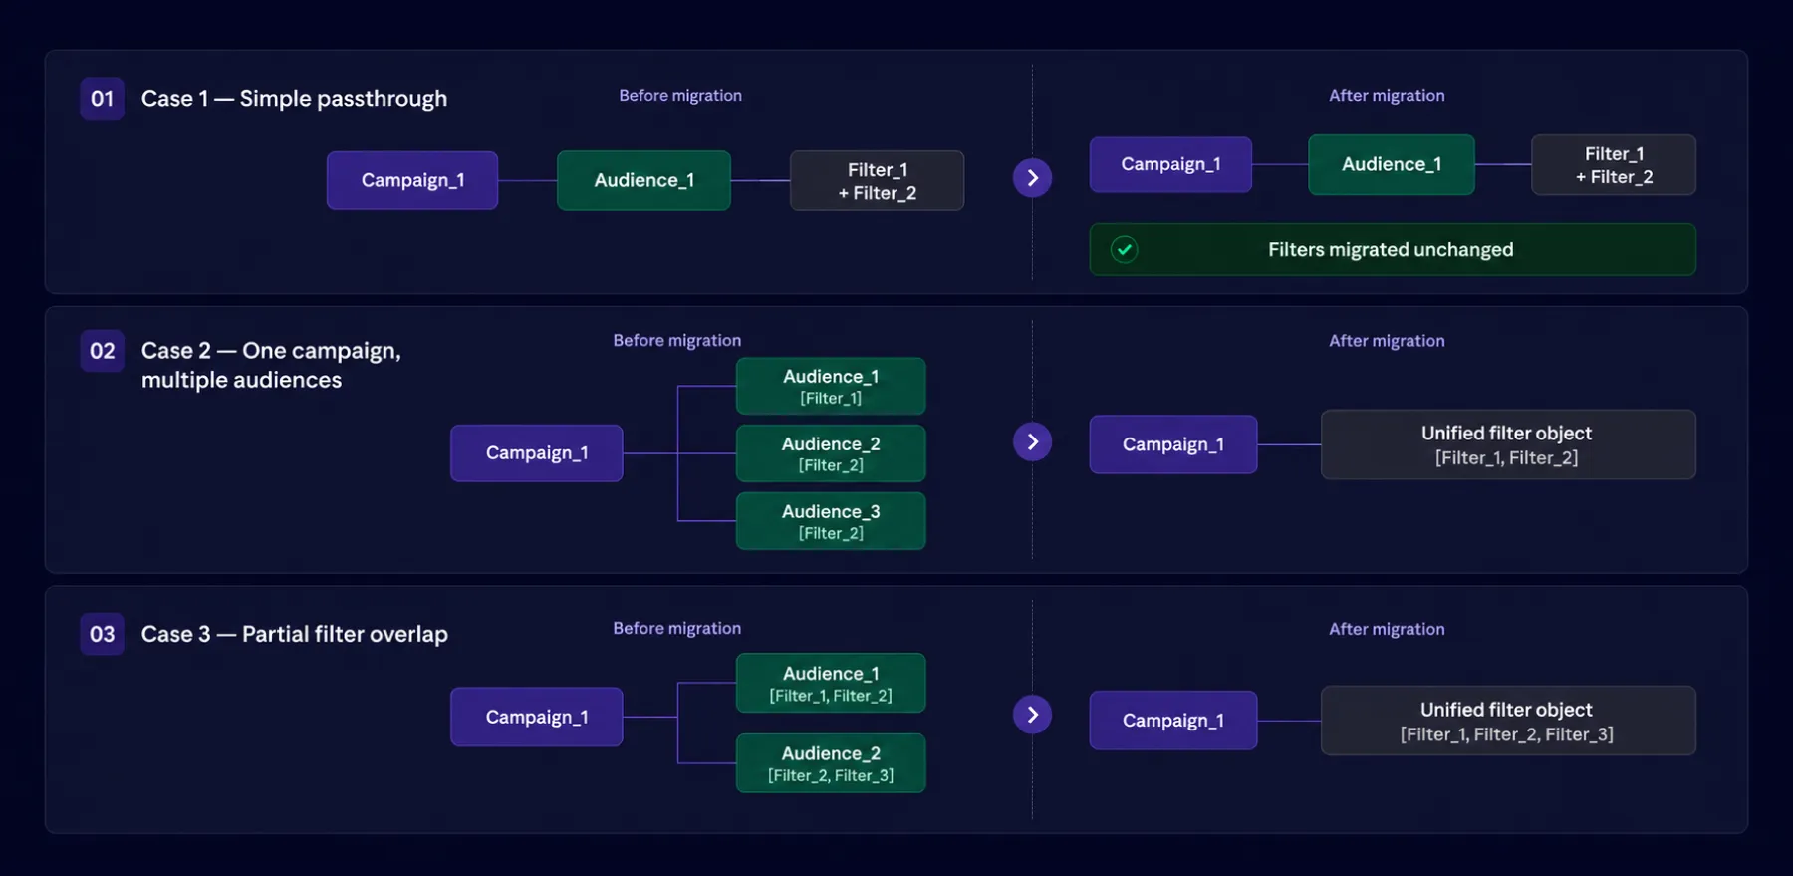Select Case 1 before-migration Campaign_1 node
1793x876 pixels.
(412, 180)
